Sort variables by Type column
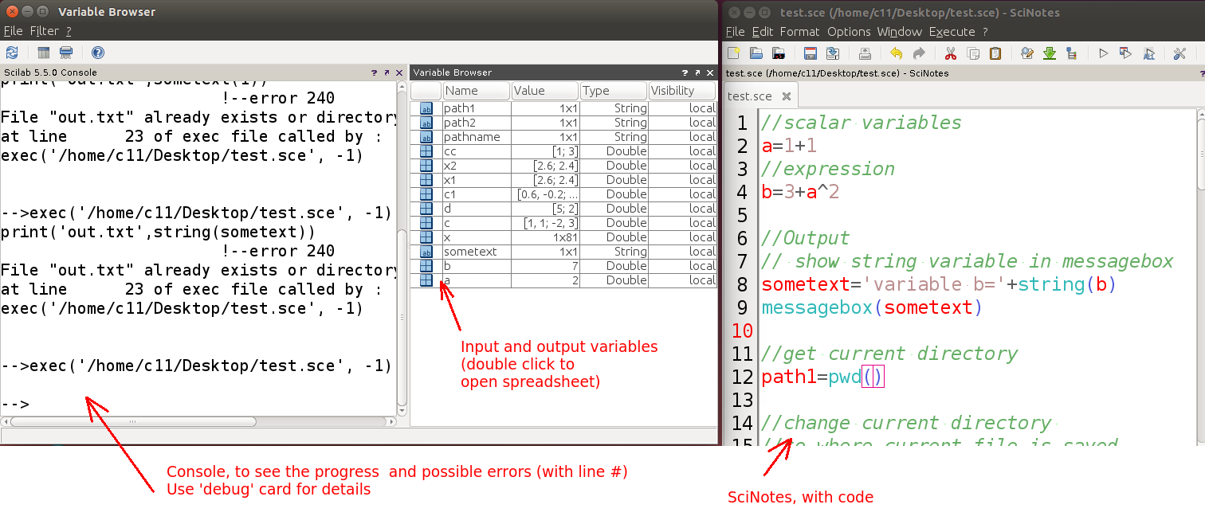Image resolution: width=1205 pixels, height=524 pixels. tap(614, 90)
